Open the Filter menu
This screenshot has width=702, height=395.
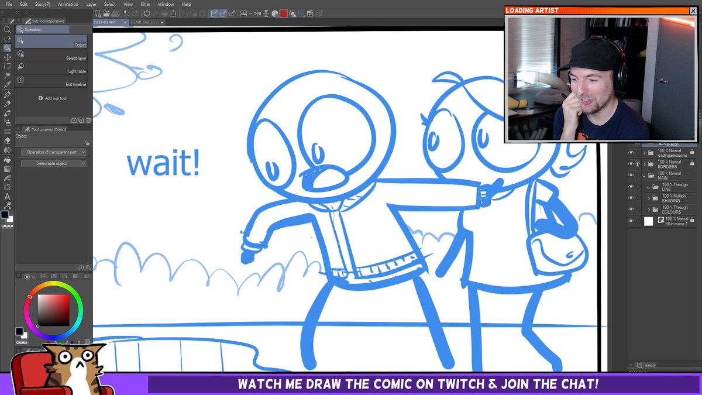click(x=145, y=4)
